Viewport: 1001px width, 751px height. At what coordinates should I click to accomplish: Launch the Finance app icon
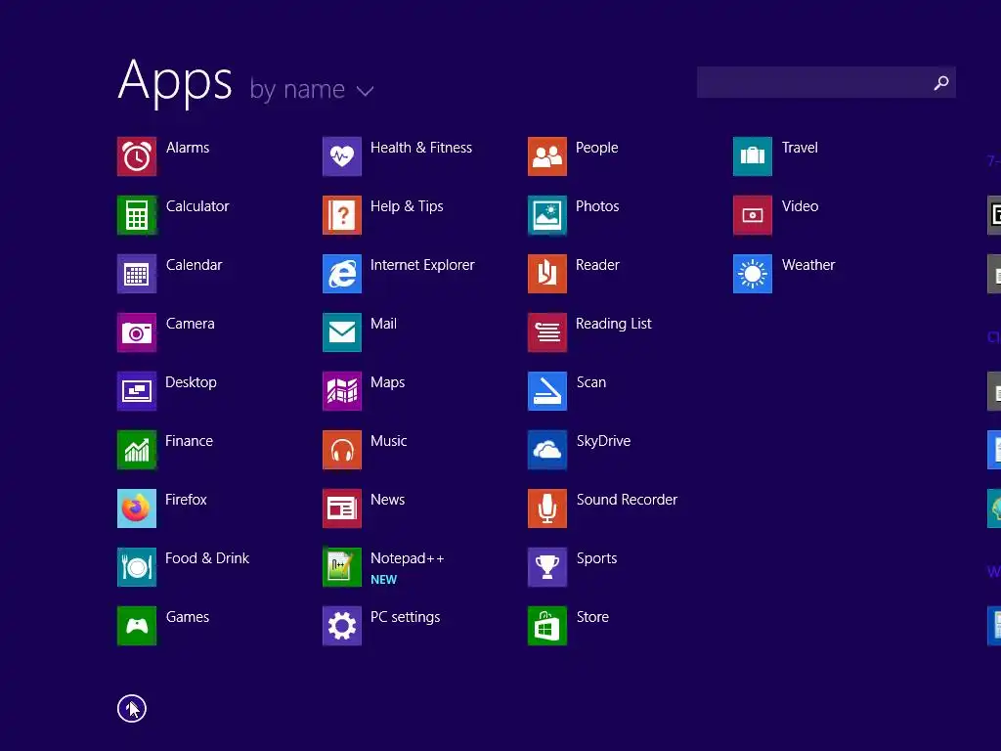pos(137,450)
